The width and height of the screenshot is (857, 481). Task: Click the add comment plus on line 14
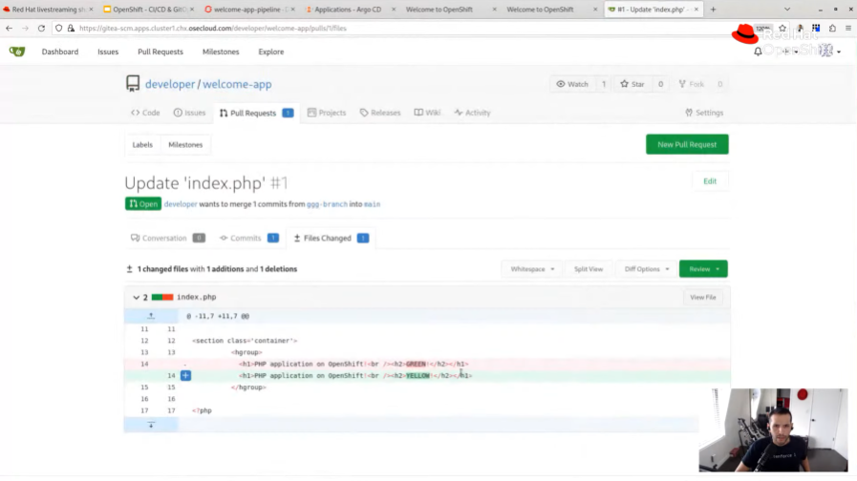[x=186, y=376]
